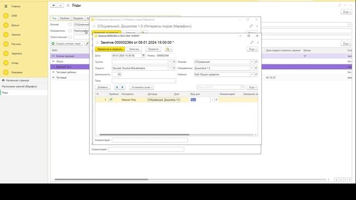This screenshot has width=356, height=200.
Task: Click the Номер field 000002364
Action: click(x=165, y=56)
